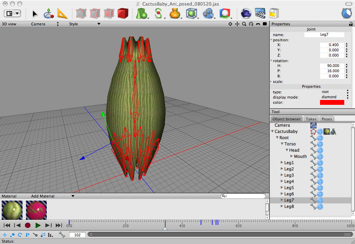The height and width of the screenshot is (244, 355).
Task: Toggle keyframe recording with the red record button
Action: pos(28,225)
